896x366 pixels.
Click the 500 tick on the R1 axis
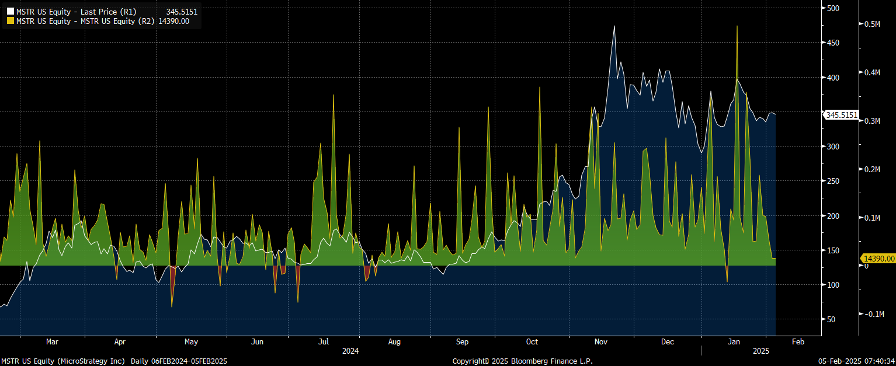[833, 8]
